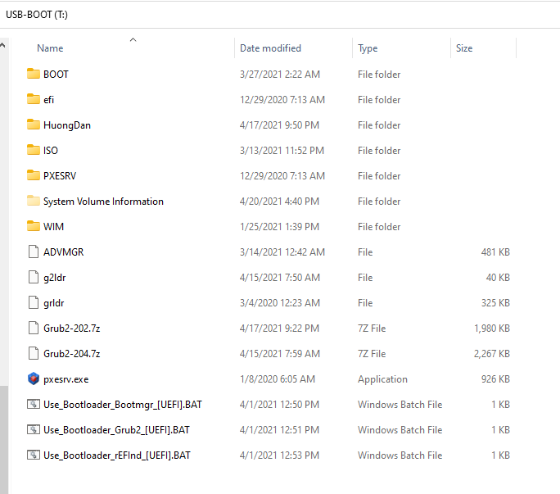Click the WIM folder icon
This screenshot has width=560, height=494.
pyautogui.click(x=34, y=226)
